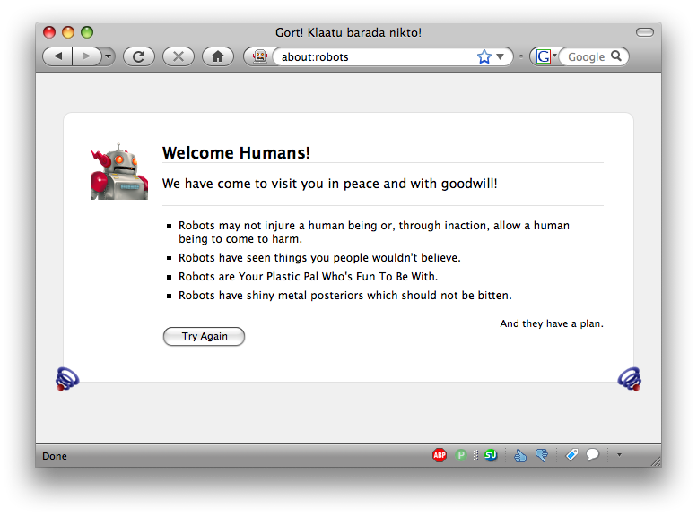Bookmark this page with the star

click(x=484, y=56)
